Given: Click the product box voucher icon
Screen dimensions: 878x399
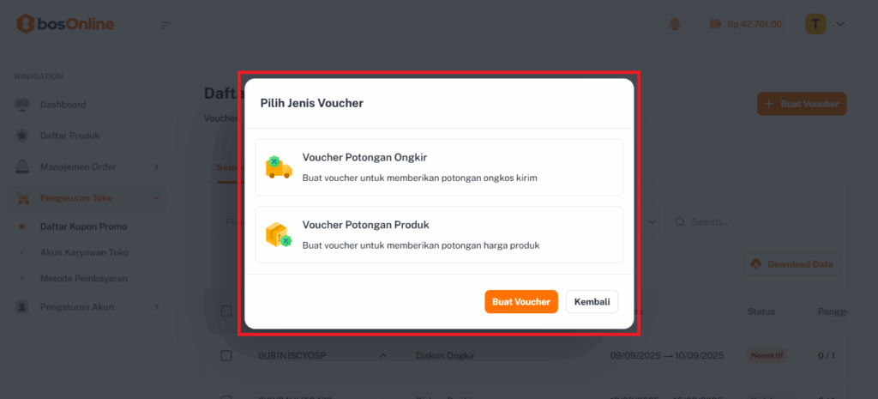Looking at the screenshot, I should click(279, 235).
